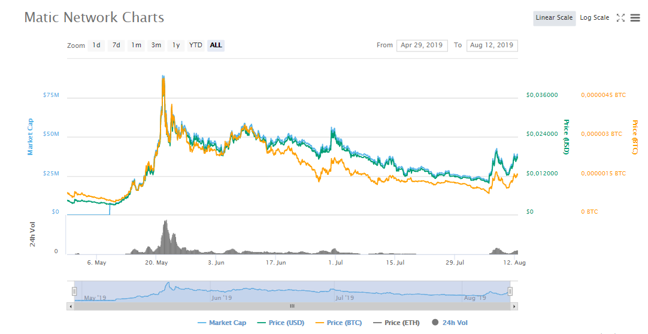Click the navigator right range handle
The image size is (648, 334).
(x=510, y=292)
